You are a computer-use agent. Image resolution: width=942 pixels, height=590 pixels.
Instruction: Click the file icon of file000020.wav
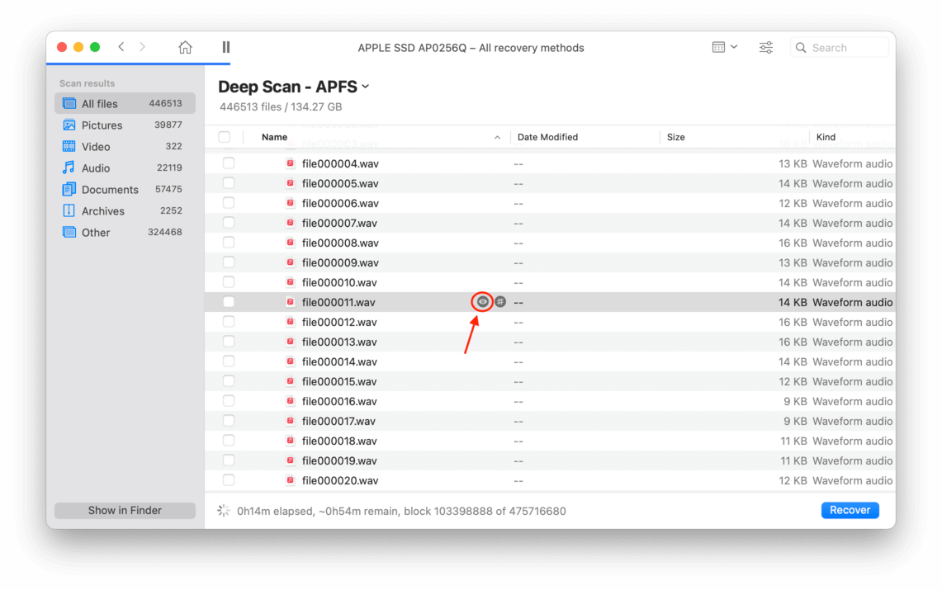(x=290, y=480)
